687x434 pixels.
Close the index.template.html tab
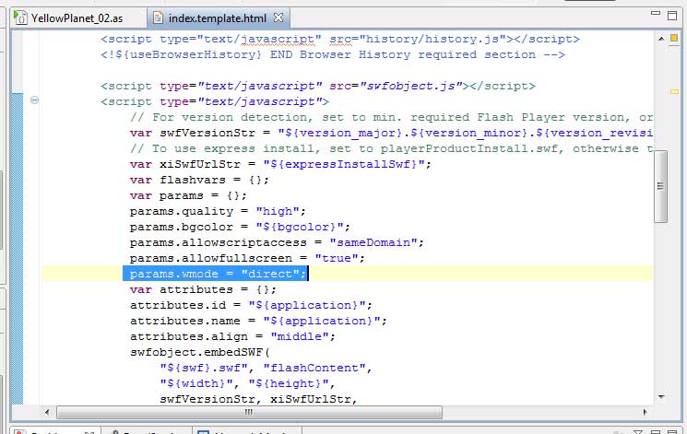(x=278, y=18)
